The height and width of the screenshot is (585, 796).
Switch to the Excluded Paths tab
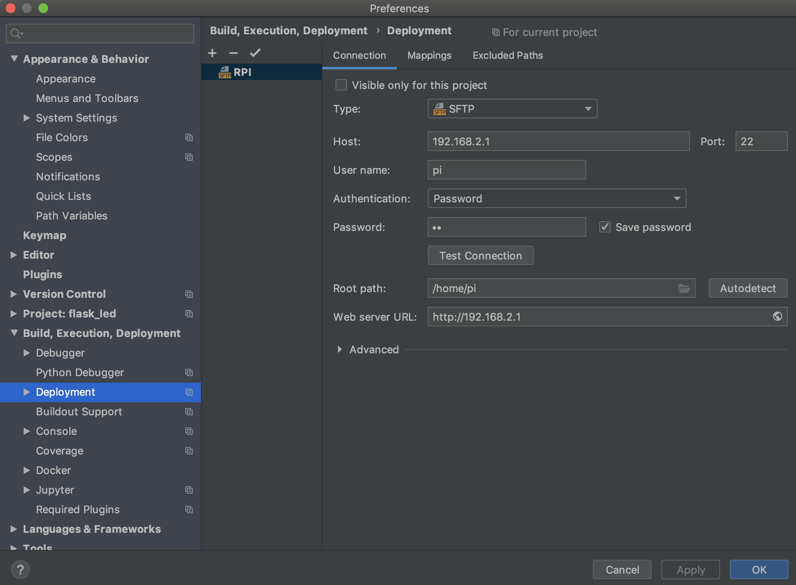pyautogui.click(x=507, y=55)
